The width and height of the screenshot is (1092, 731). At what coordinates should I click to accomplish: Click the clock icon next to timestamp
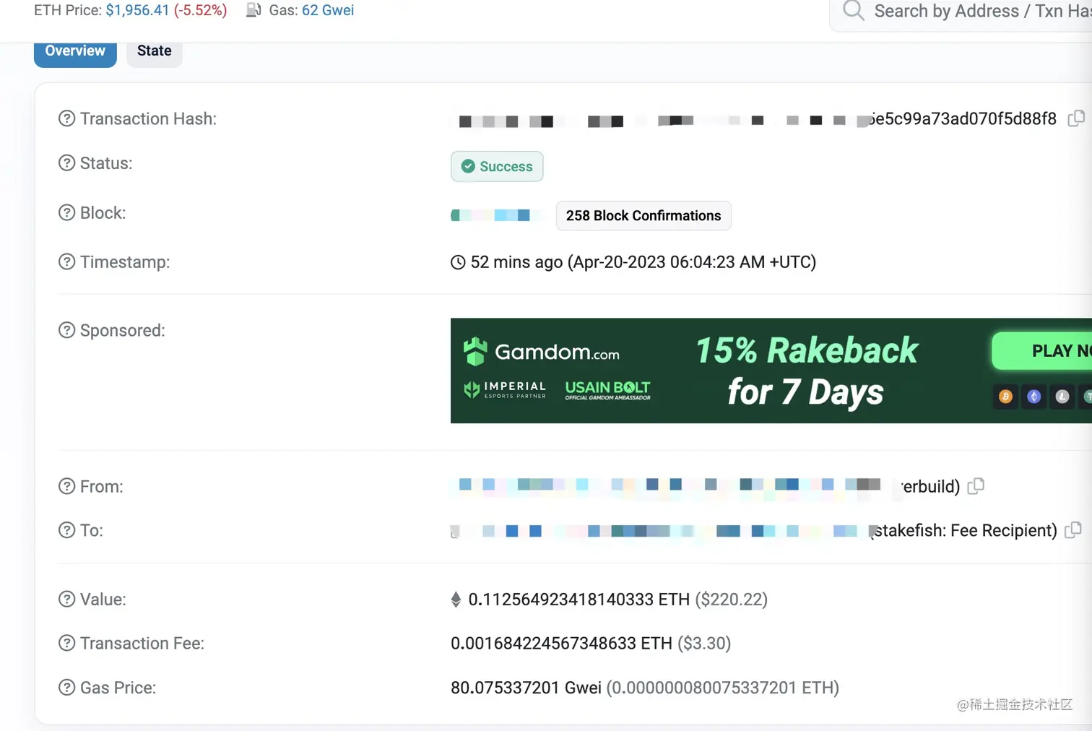pyautogui.click(x=458, y=262)
